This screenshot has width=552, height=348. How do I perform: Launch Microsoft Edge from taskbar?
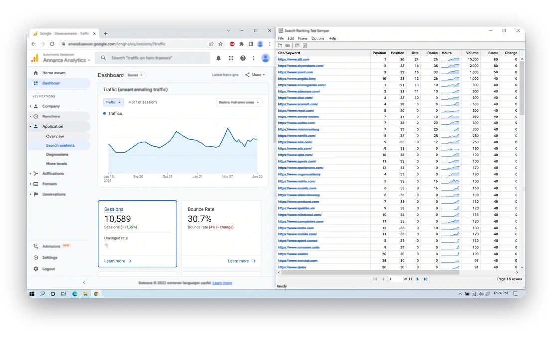75,294
